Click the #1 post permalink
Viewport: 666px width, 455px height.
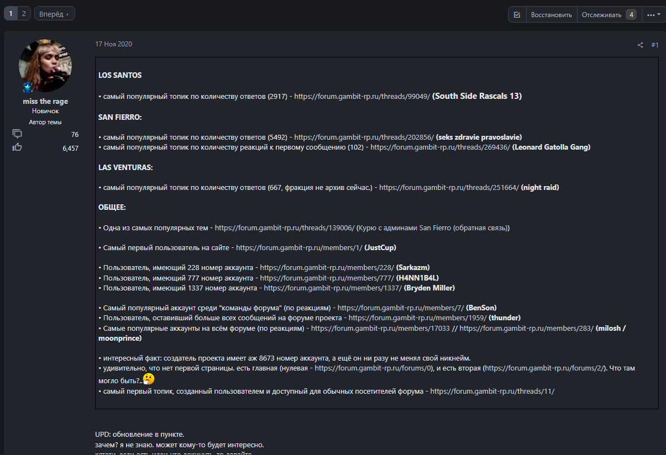(x=654, y=45)
